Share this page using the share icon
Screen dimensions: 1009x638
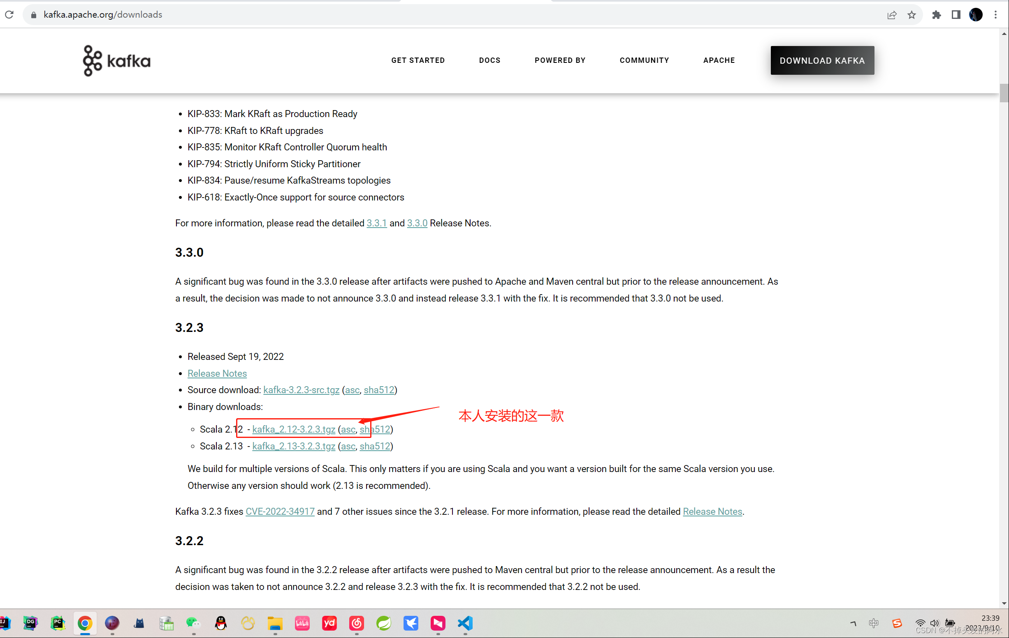892,15
